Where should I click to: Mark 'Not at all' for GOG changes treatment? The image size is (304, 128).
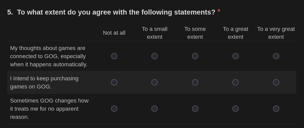click(114, 109)
